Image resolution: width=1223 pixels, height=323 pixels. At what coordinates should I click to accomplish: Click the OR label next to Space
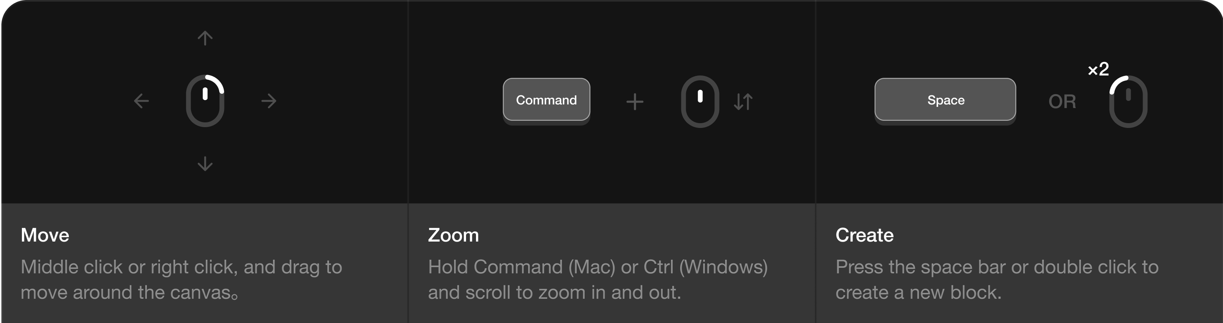pos(1062,101)
